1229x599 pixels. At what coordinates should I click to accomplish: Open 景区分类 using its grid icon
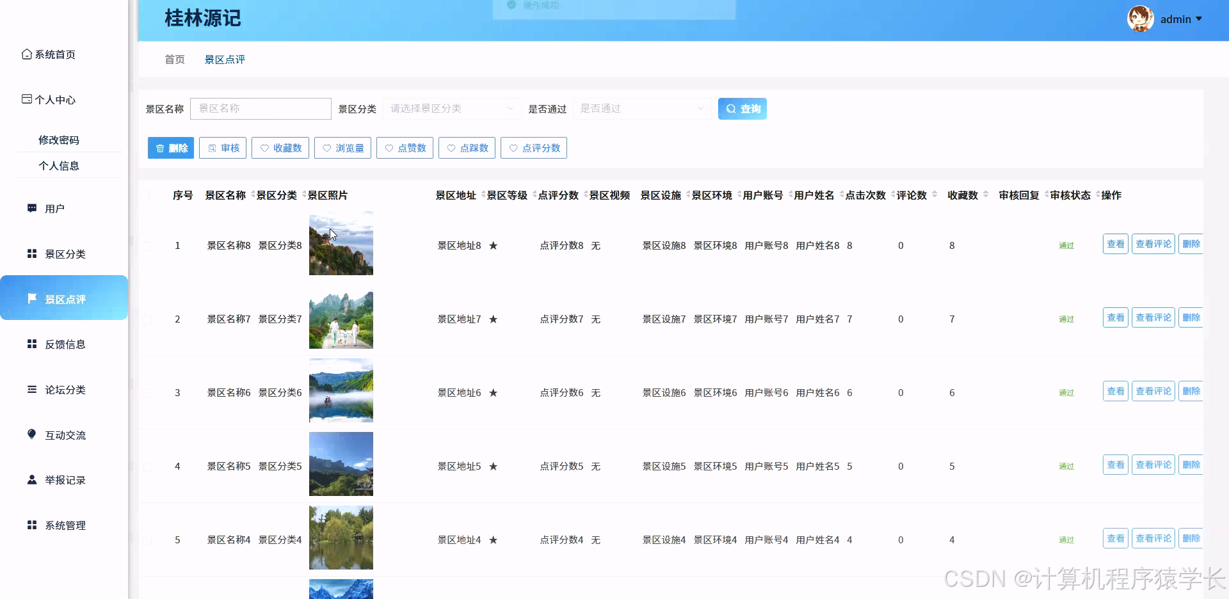pyautogui.click(x=31, y=253)
